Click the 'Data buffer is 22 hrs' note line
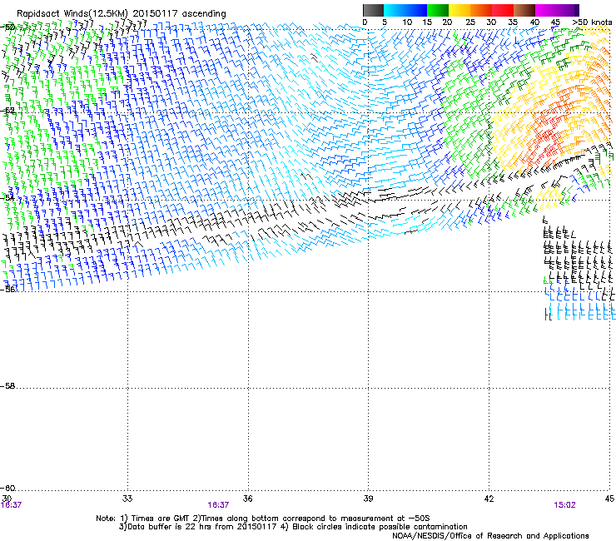The width and height of the screenshot is (616, 541). pyautogui.click(x=293, y=527)
